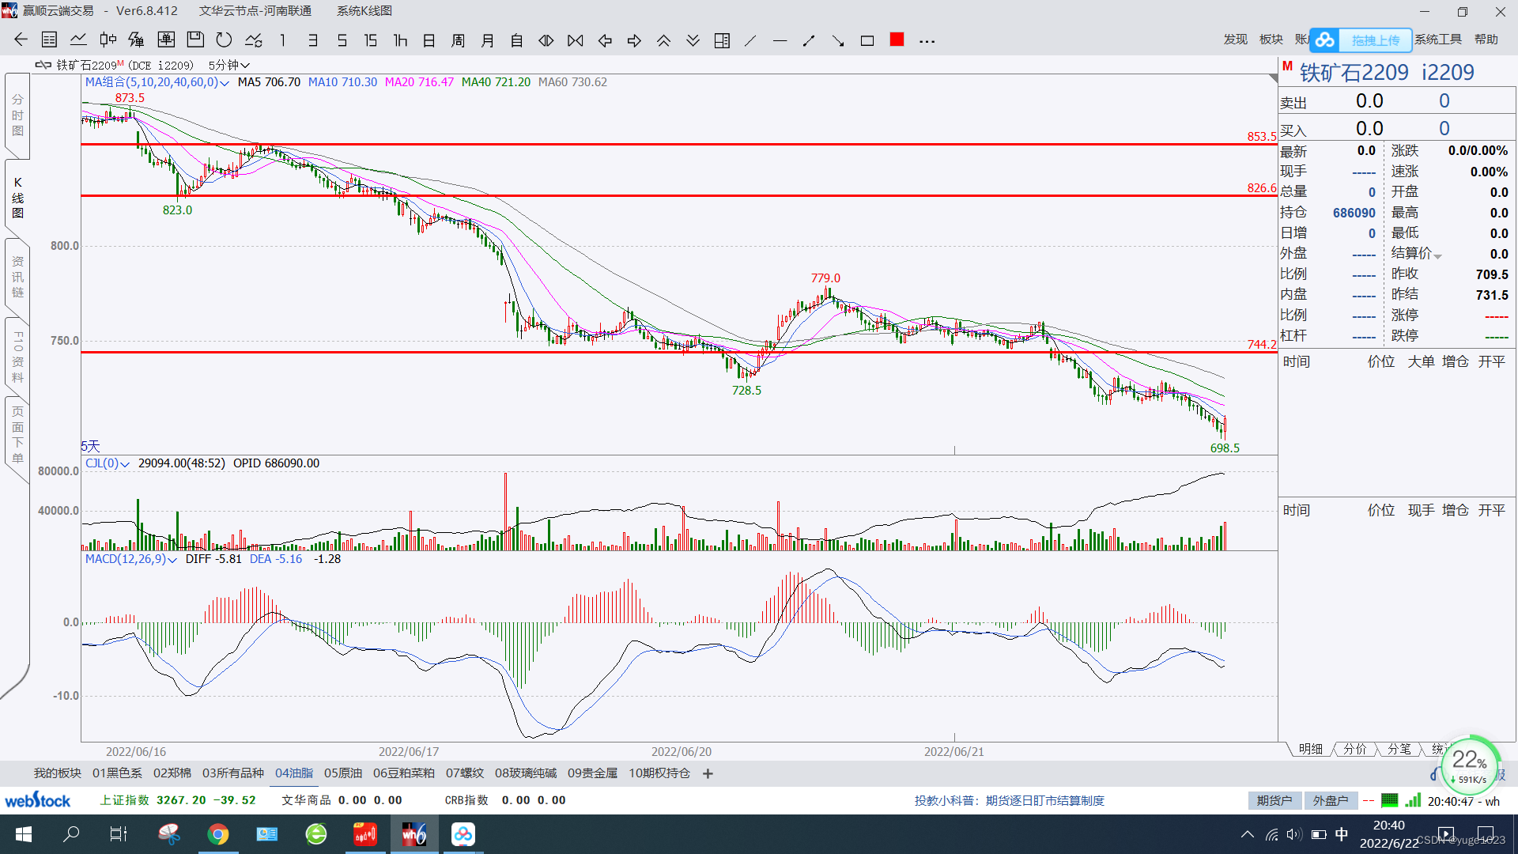1518x854 pixels.
Task: Select the 04油脂 bottom tab
Action: click(294, 773)
